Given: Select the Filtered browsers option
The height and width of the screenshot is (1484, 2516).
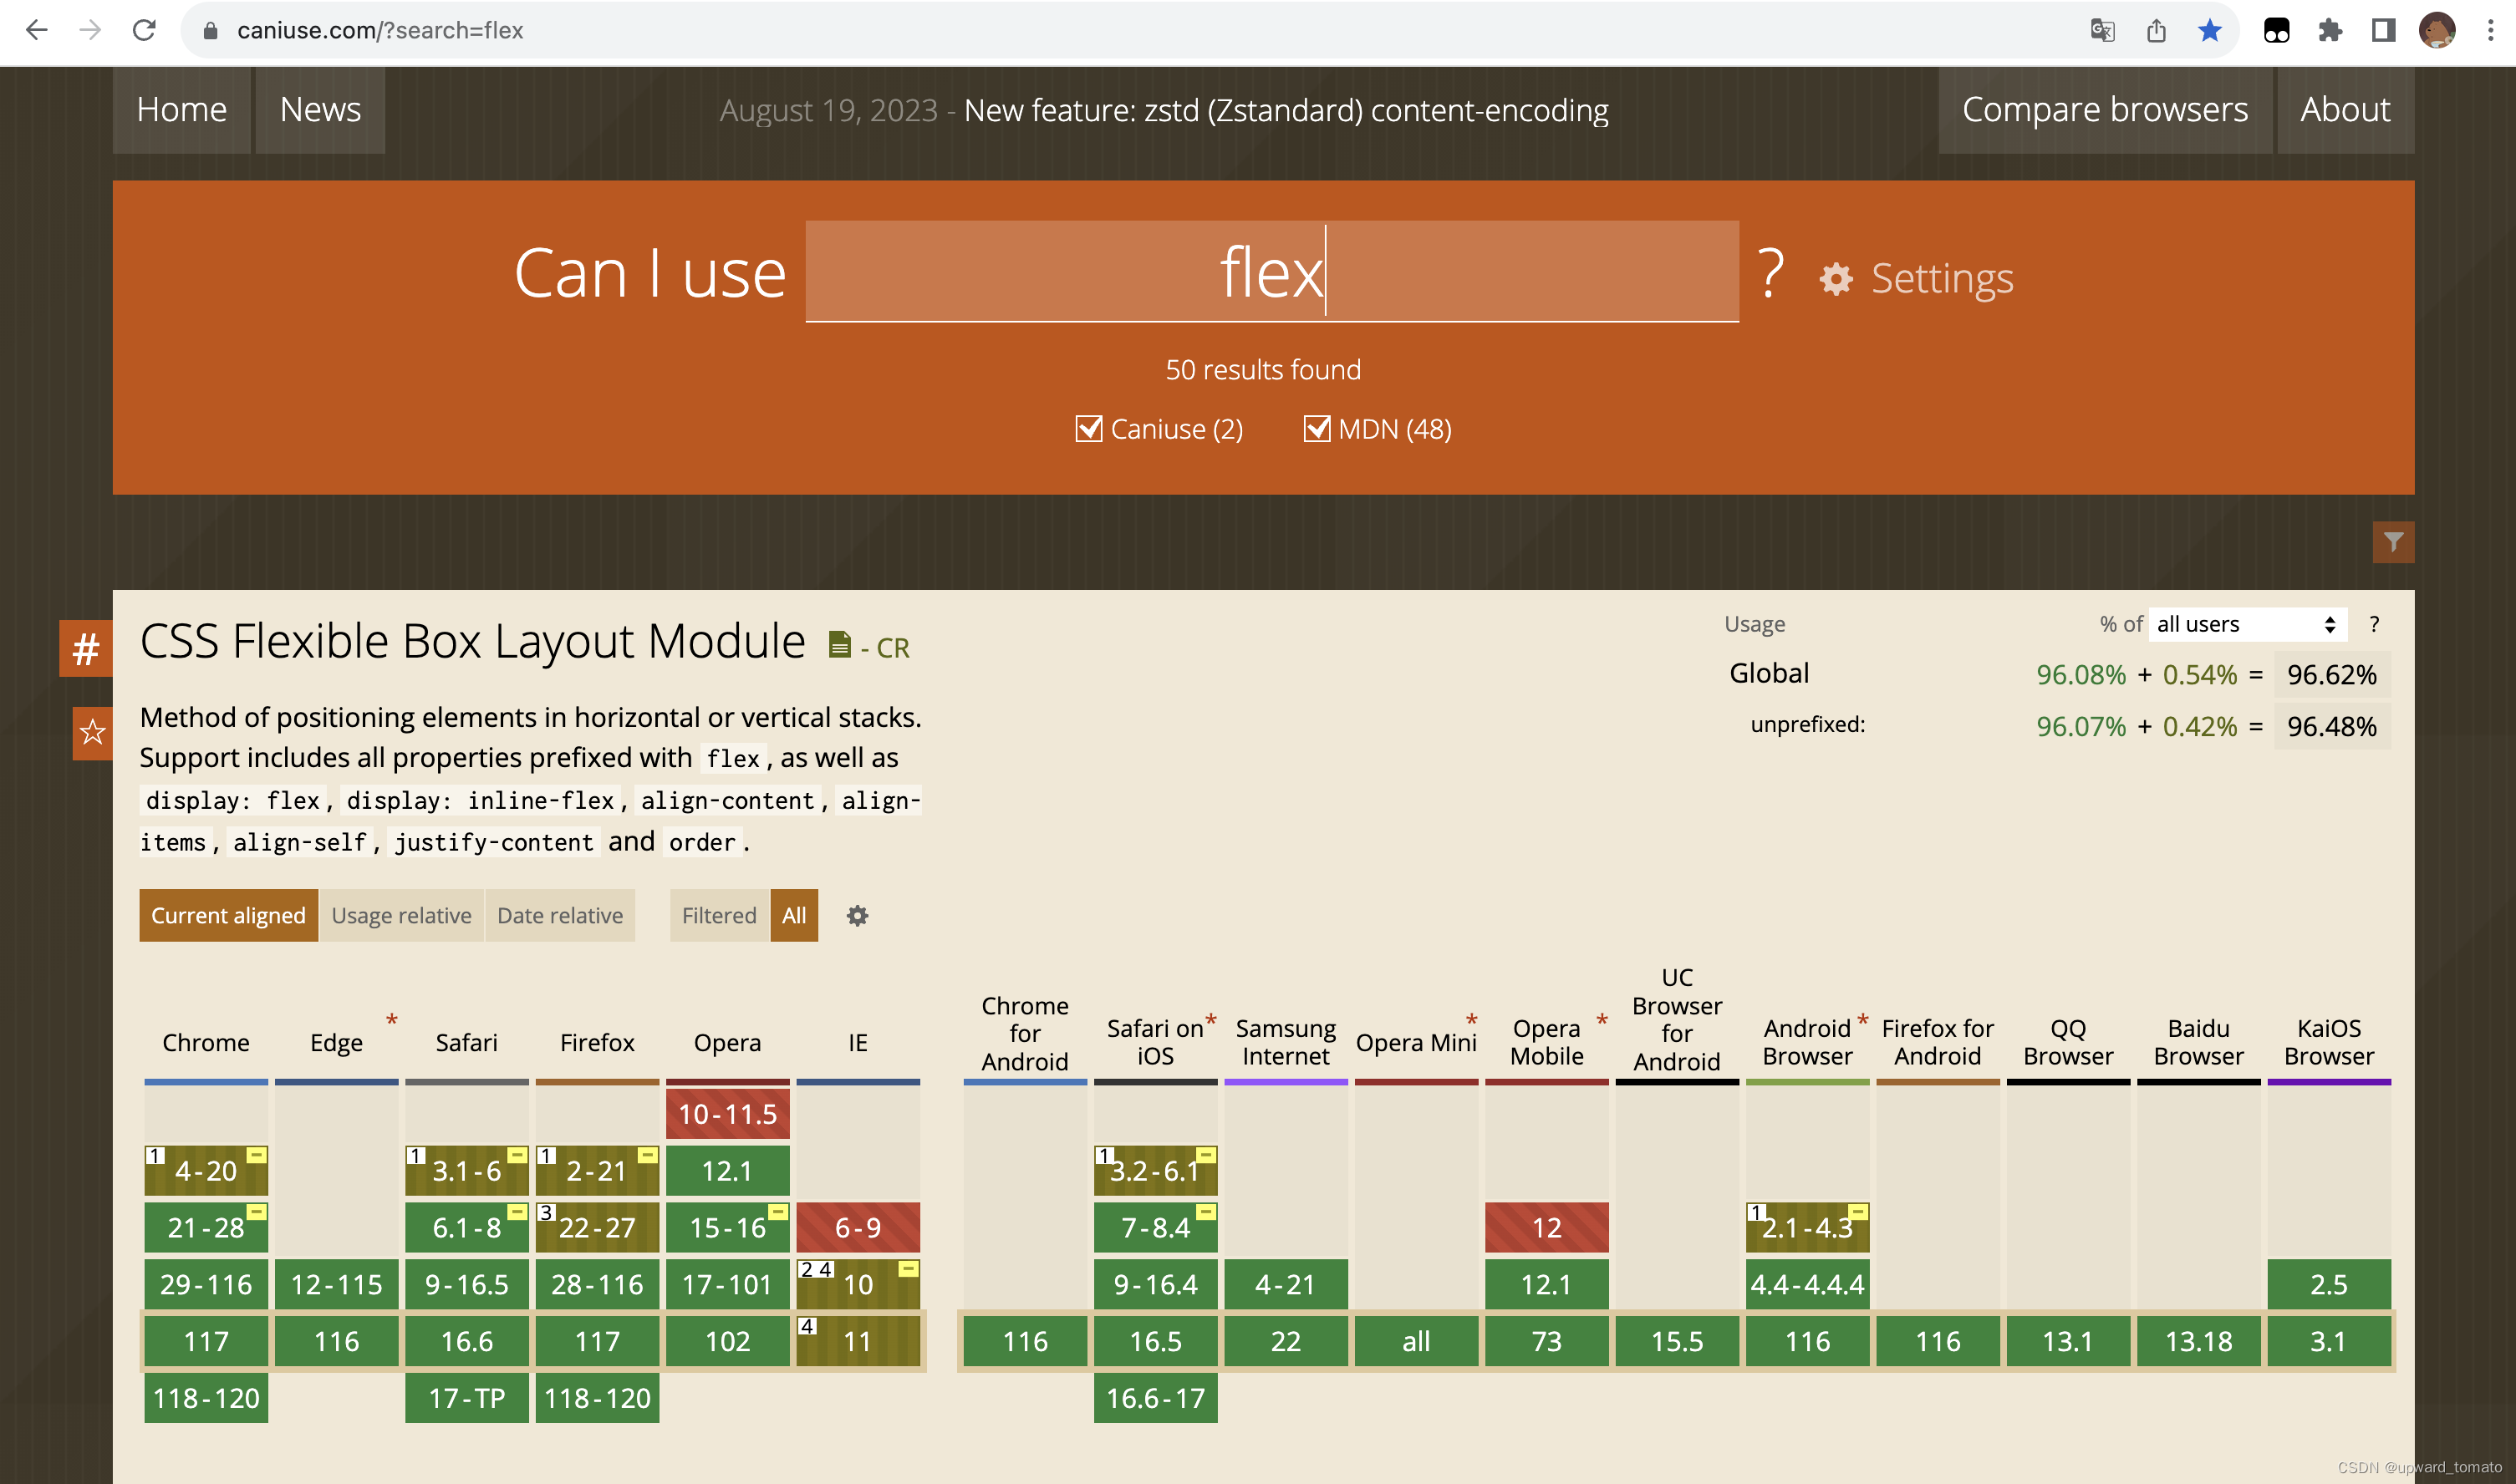Looking at the screenshot, I should coord(720,916).
